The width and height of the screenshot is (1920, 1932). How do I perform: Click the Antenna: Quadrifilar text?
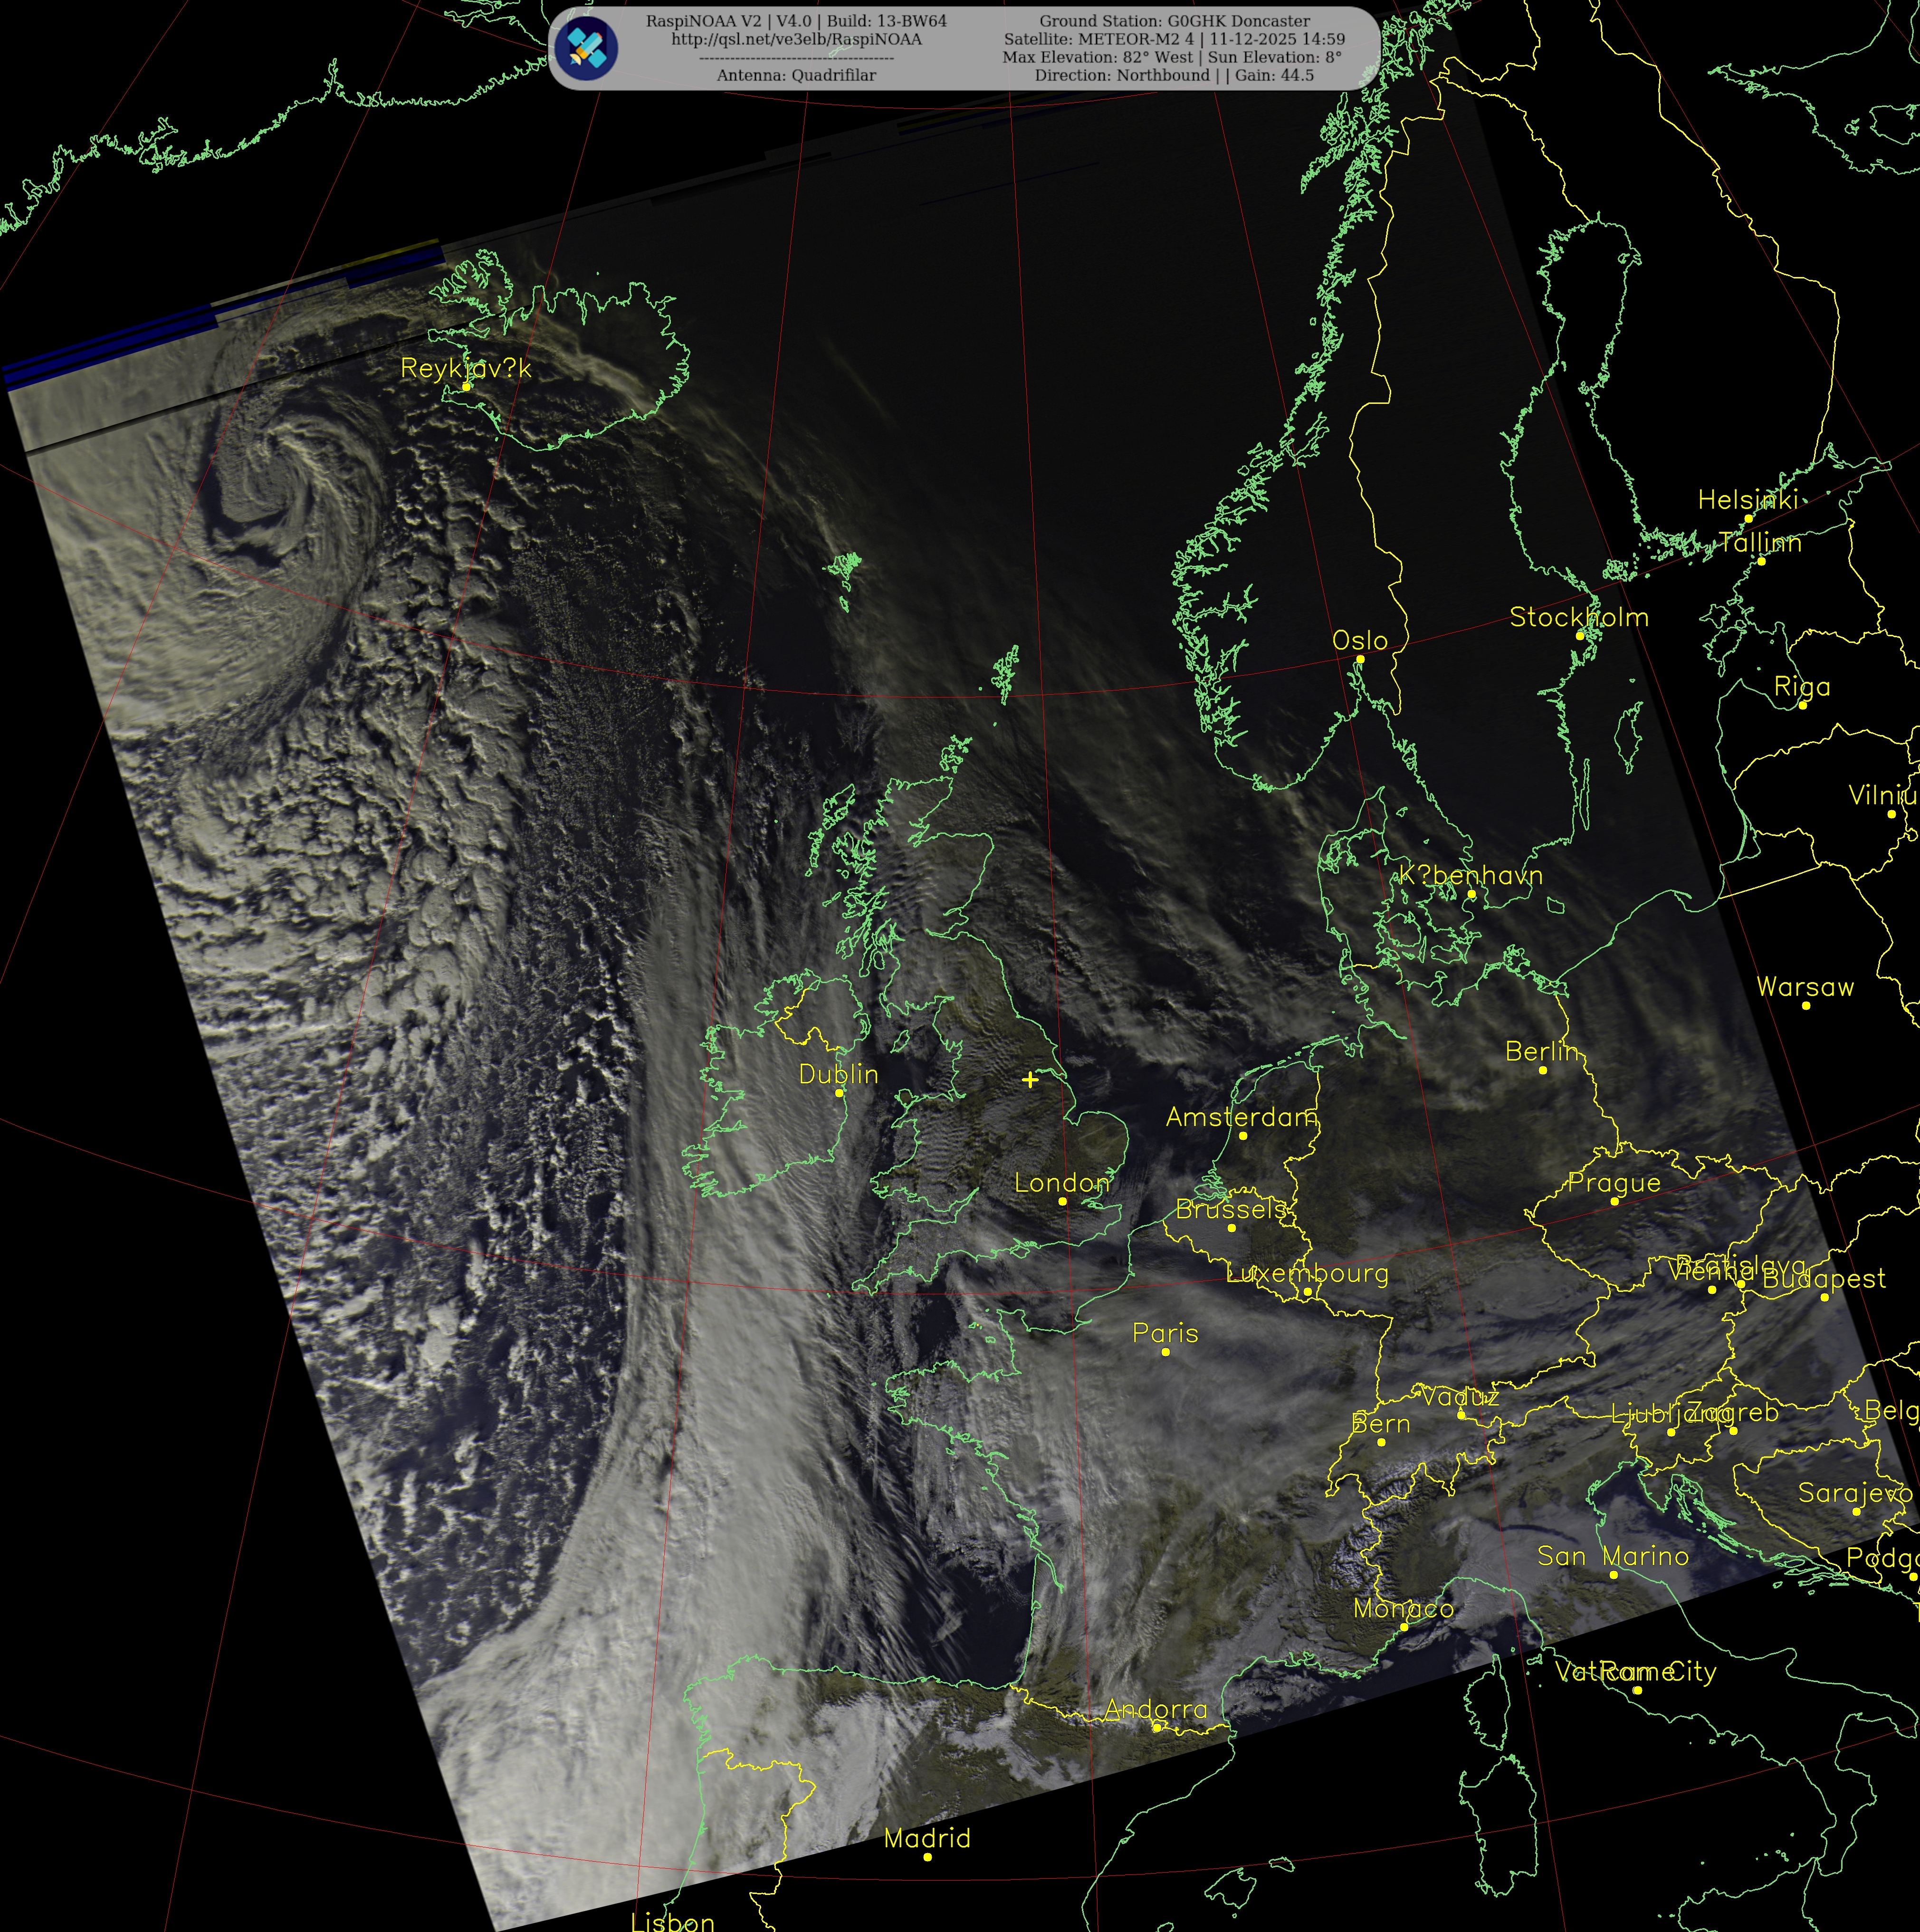[x=796, y=75]
